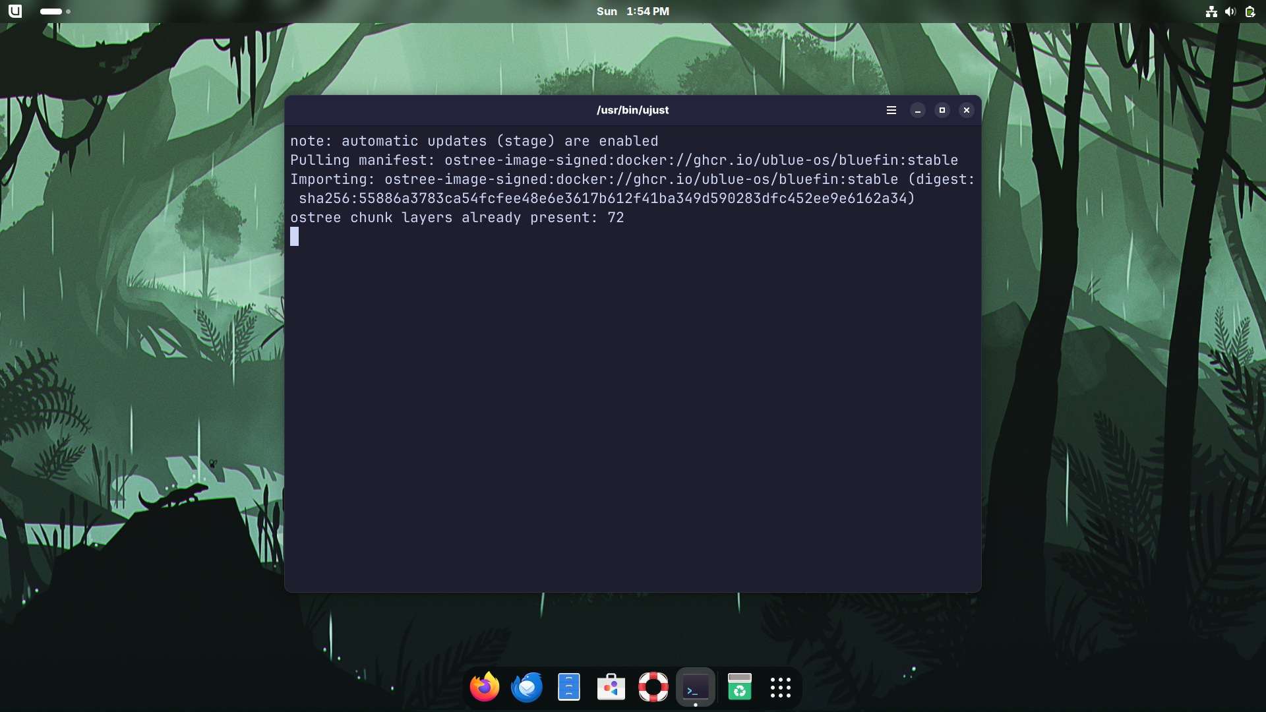Launch Firefox from the dock
1266x712 pixels.
coord(485,687)
